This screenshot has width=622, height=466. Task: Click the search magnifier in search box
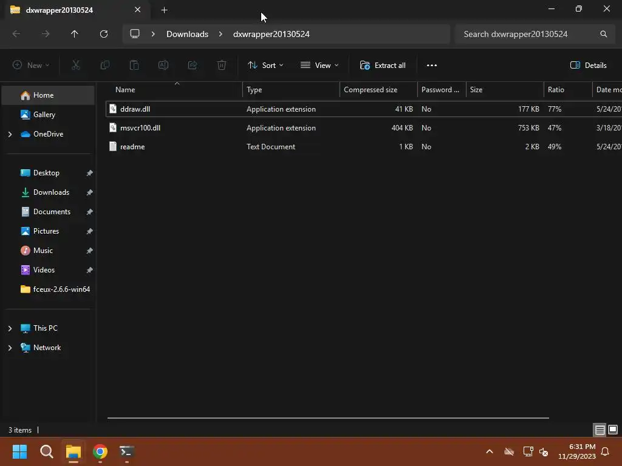pos(603,34)
